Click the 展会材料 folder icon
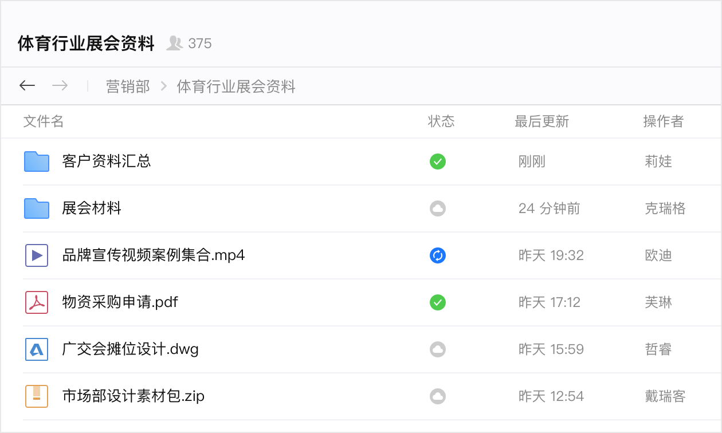The width and height of the screenshot is (722, 433). 37,208
